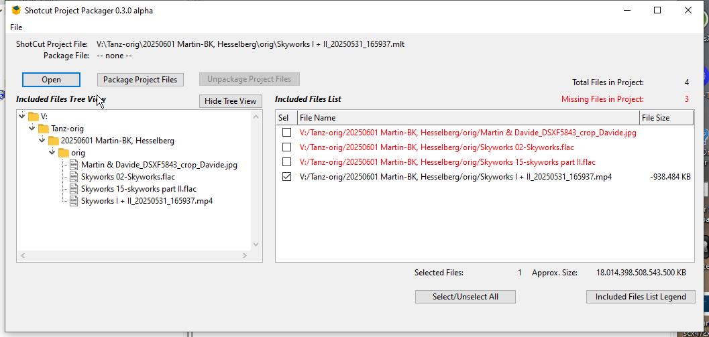Click Hide Tree View button

tap(230, 101)
